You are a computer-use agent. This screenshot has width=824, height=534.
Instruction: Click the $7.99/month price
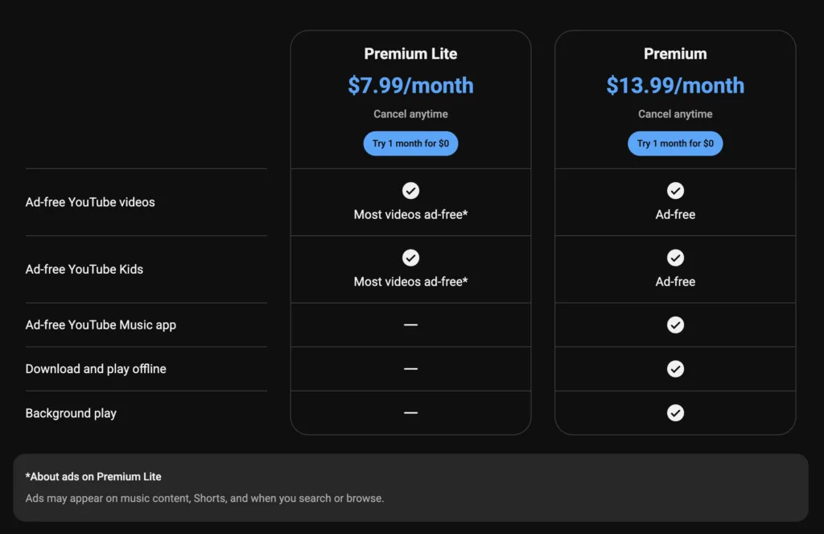(x=410, y=85)
